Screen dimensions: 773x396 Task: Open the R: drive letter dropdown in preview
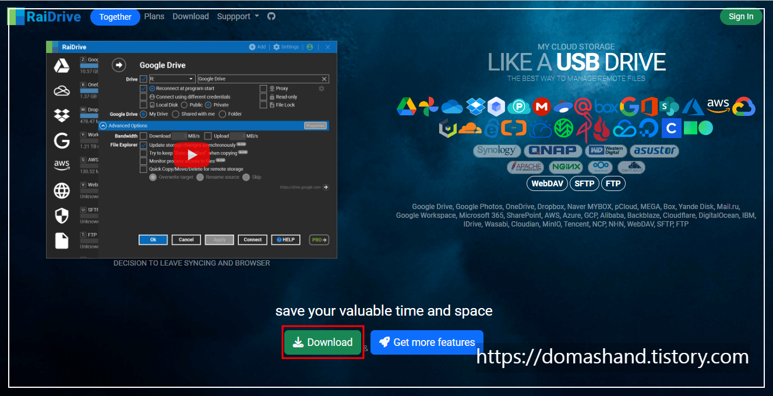(172, 79)
